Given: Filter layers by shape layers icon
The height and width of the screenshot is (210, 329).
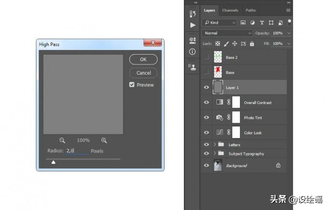Looking at the screenshot, I should pos(271,23).
